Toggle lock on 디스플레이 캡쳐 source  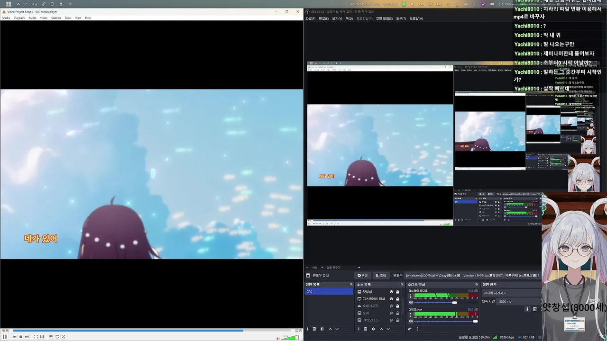[397, 299]
